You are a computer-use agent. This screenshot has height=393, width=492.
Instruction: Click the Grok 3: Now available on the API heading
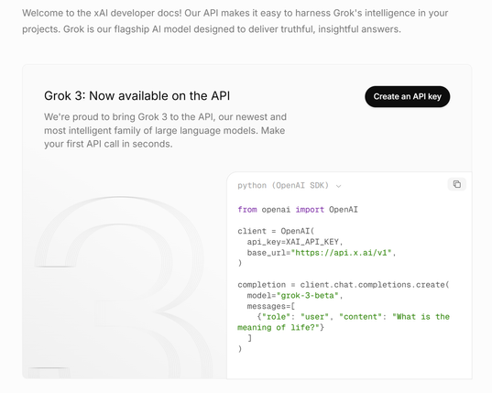[137, 95]
